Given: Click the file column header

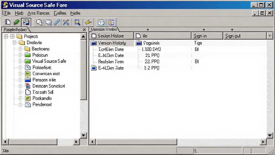Looking at the screenshot, I should tap(162, 36).
